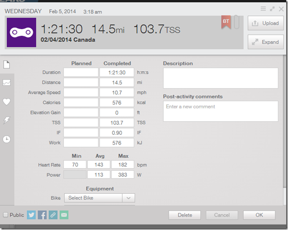Open the clock time tab in sidebar
The height and width of the screenshot is (230, 288).
point(7,139)
